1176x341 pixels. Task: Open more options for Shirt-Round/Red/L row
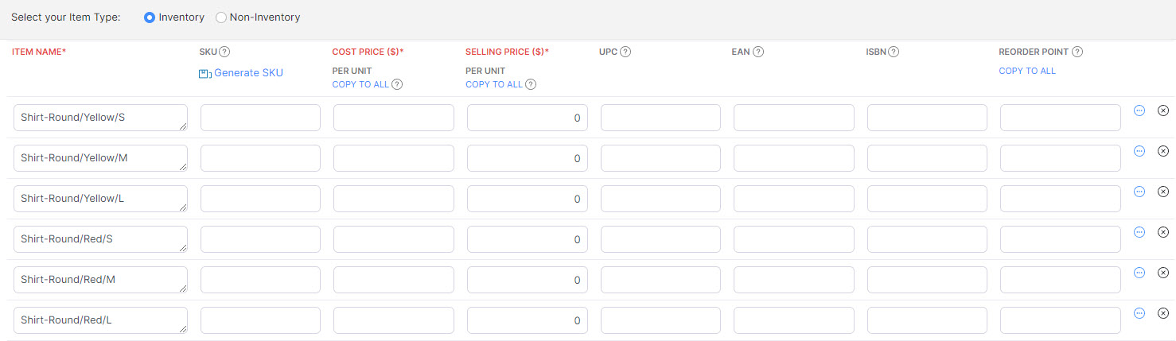pos(1139,313)
